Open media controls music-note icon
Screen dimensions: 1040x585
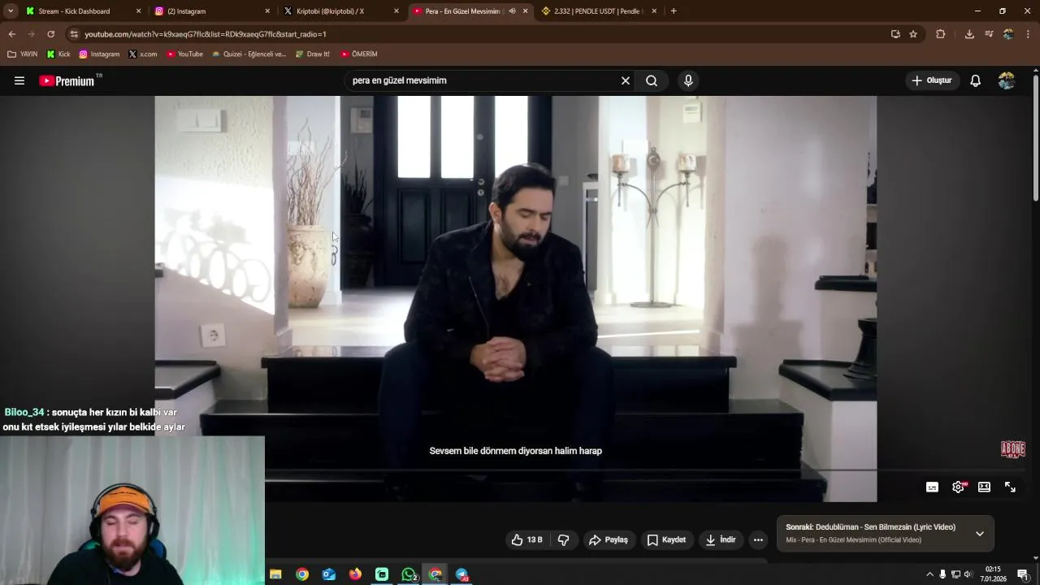click(989, 34)
